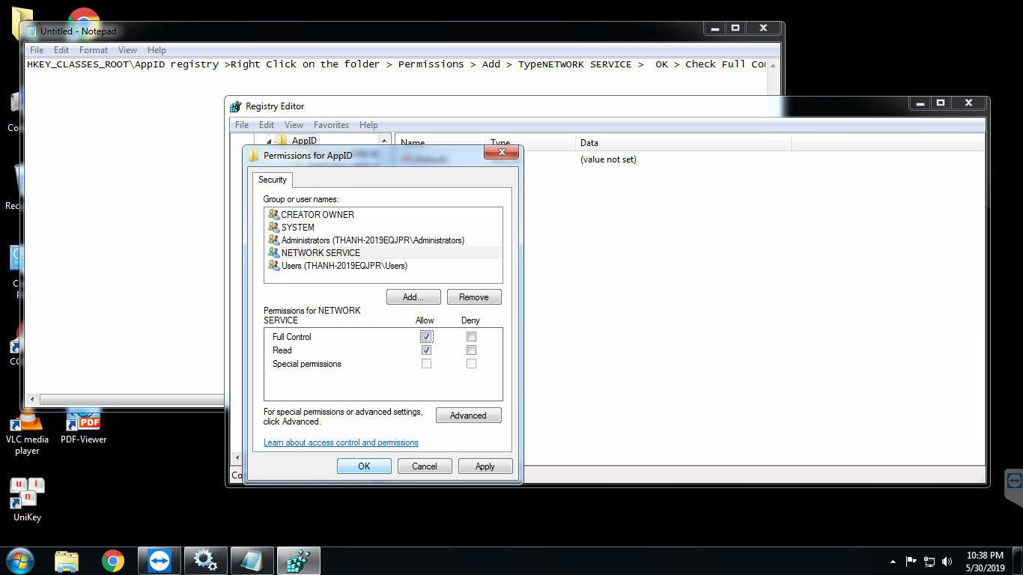Screen dimensions: 1023x575
Task: Click the UniKey desktop shortcut
Action: [27, 499]
